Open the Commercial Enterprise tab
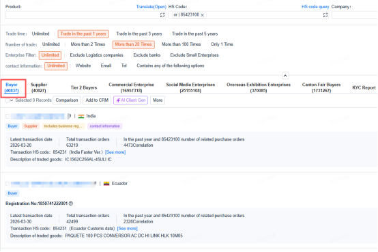The image size is (378, 252). 131,87
